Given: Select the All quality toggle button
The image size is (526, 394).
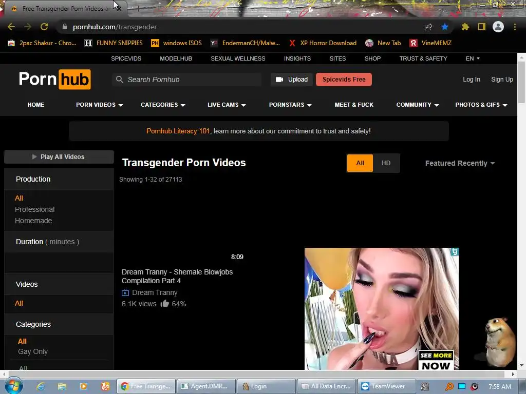Looking at the screenshot, I should [360, 163].
